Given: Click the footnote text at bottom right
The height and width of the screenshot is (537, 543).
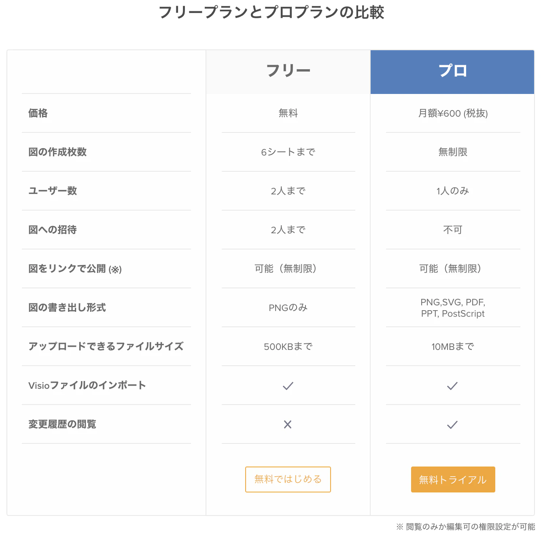Looking at the screenshot, I should 465,527.
